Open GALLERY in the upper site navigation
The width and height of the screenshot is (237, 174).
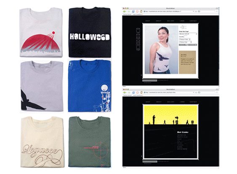pos(170,21)
